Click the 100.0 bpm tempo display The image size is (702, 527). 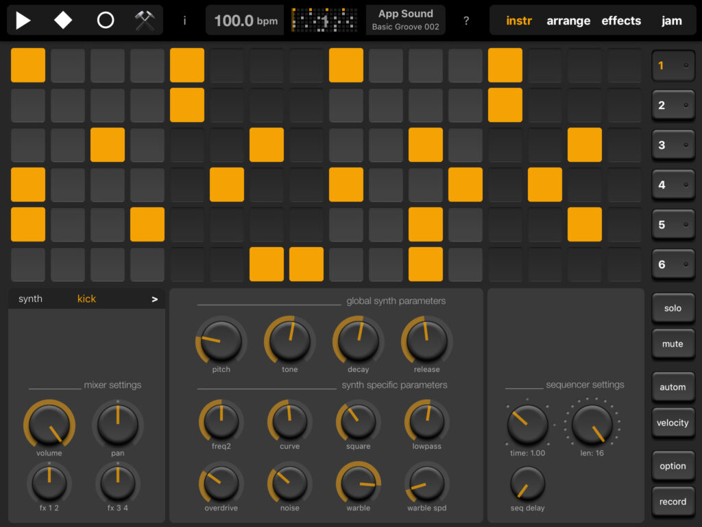pos(245,21)
